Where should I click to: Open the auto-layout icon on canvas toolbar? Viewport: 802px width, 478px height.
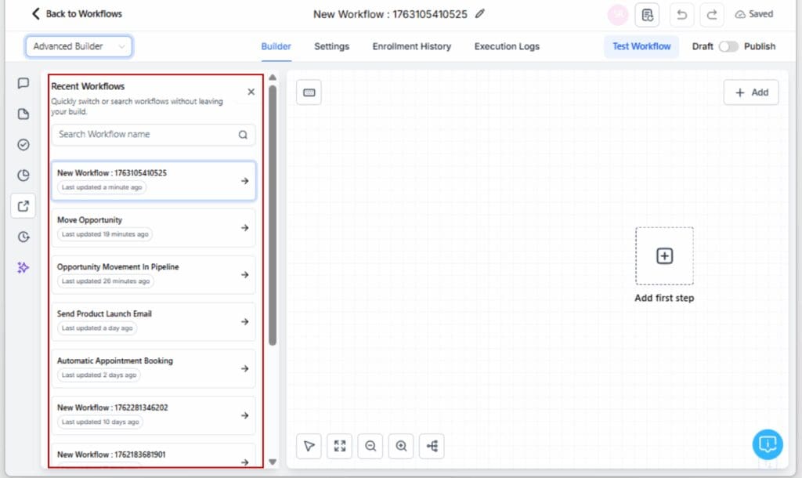431,446
